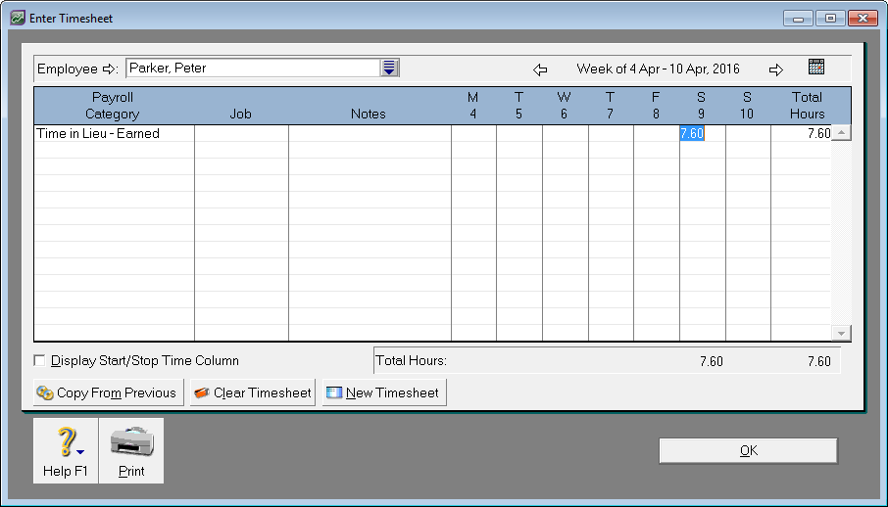Click the Total Hours 7.60 cell in the first row
Viewport: 888px width, 507px height.
pyautogui.click(x=801, y=133)
